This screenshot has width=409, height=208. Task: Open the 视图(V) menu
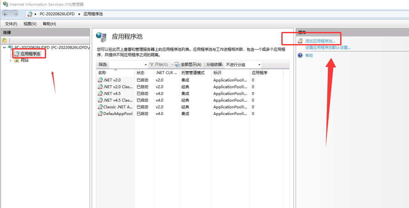[30, 24]
